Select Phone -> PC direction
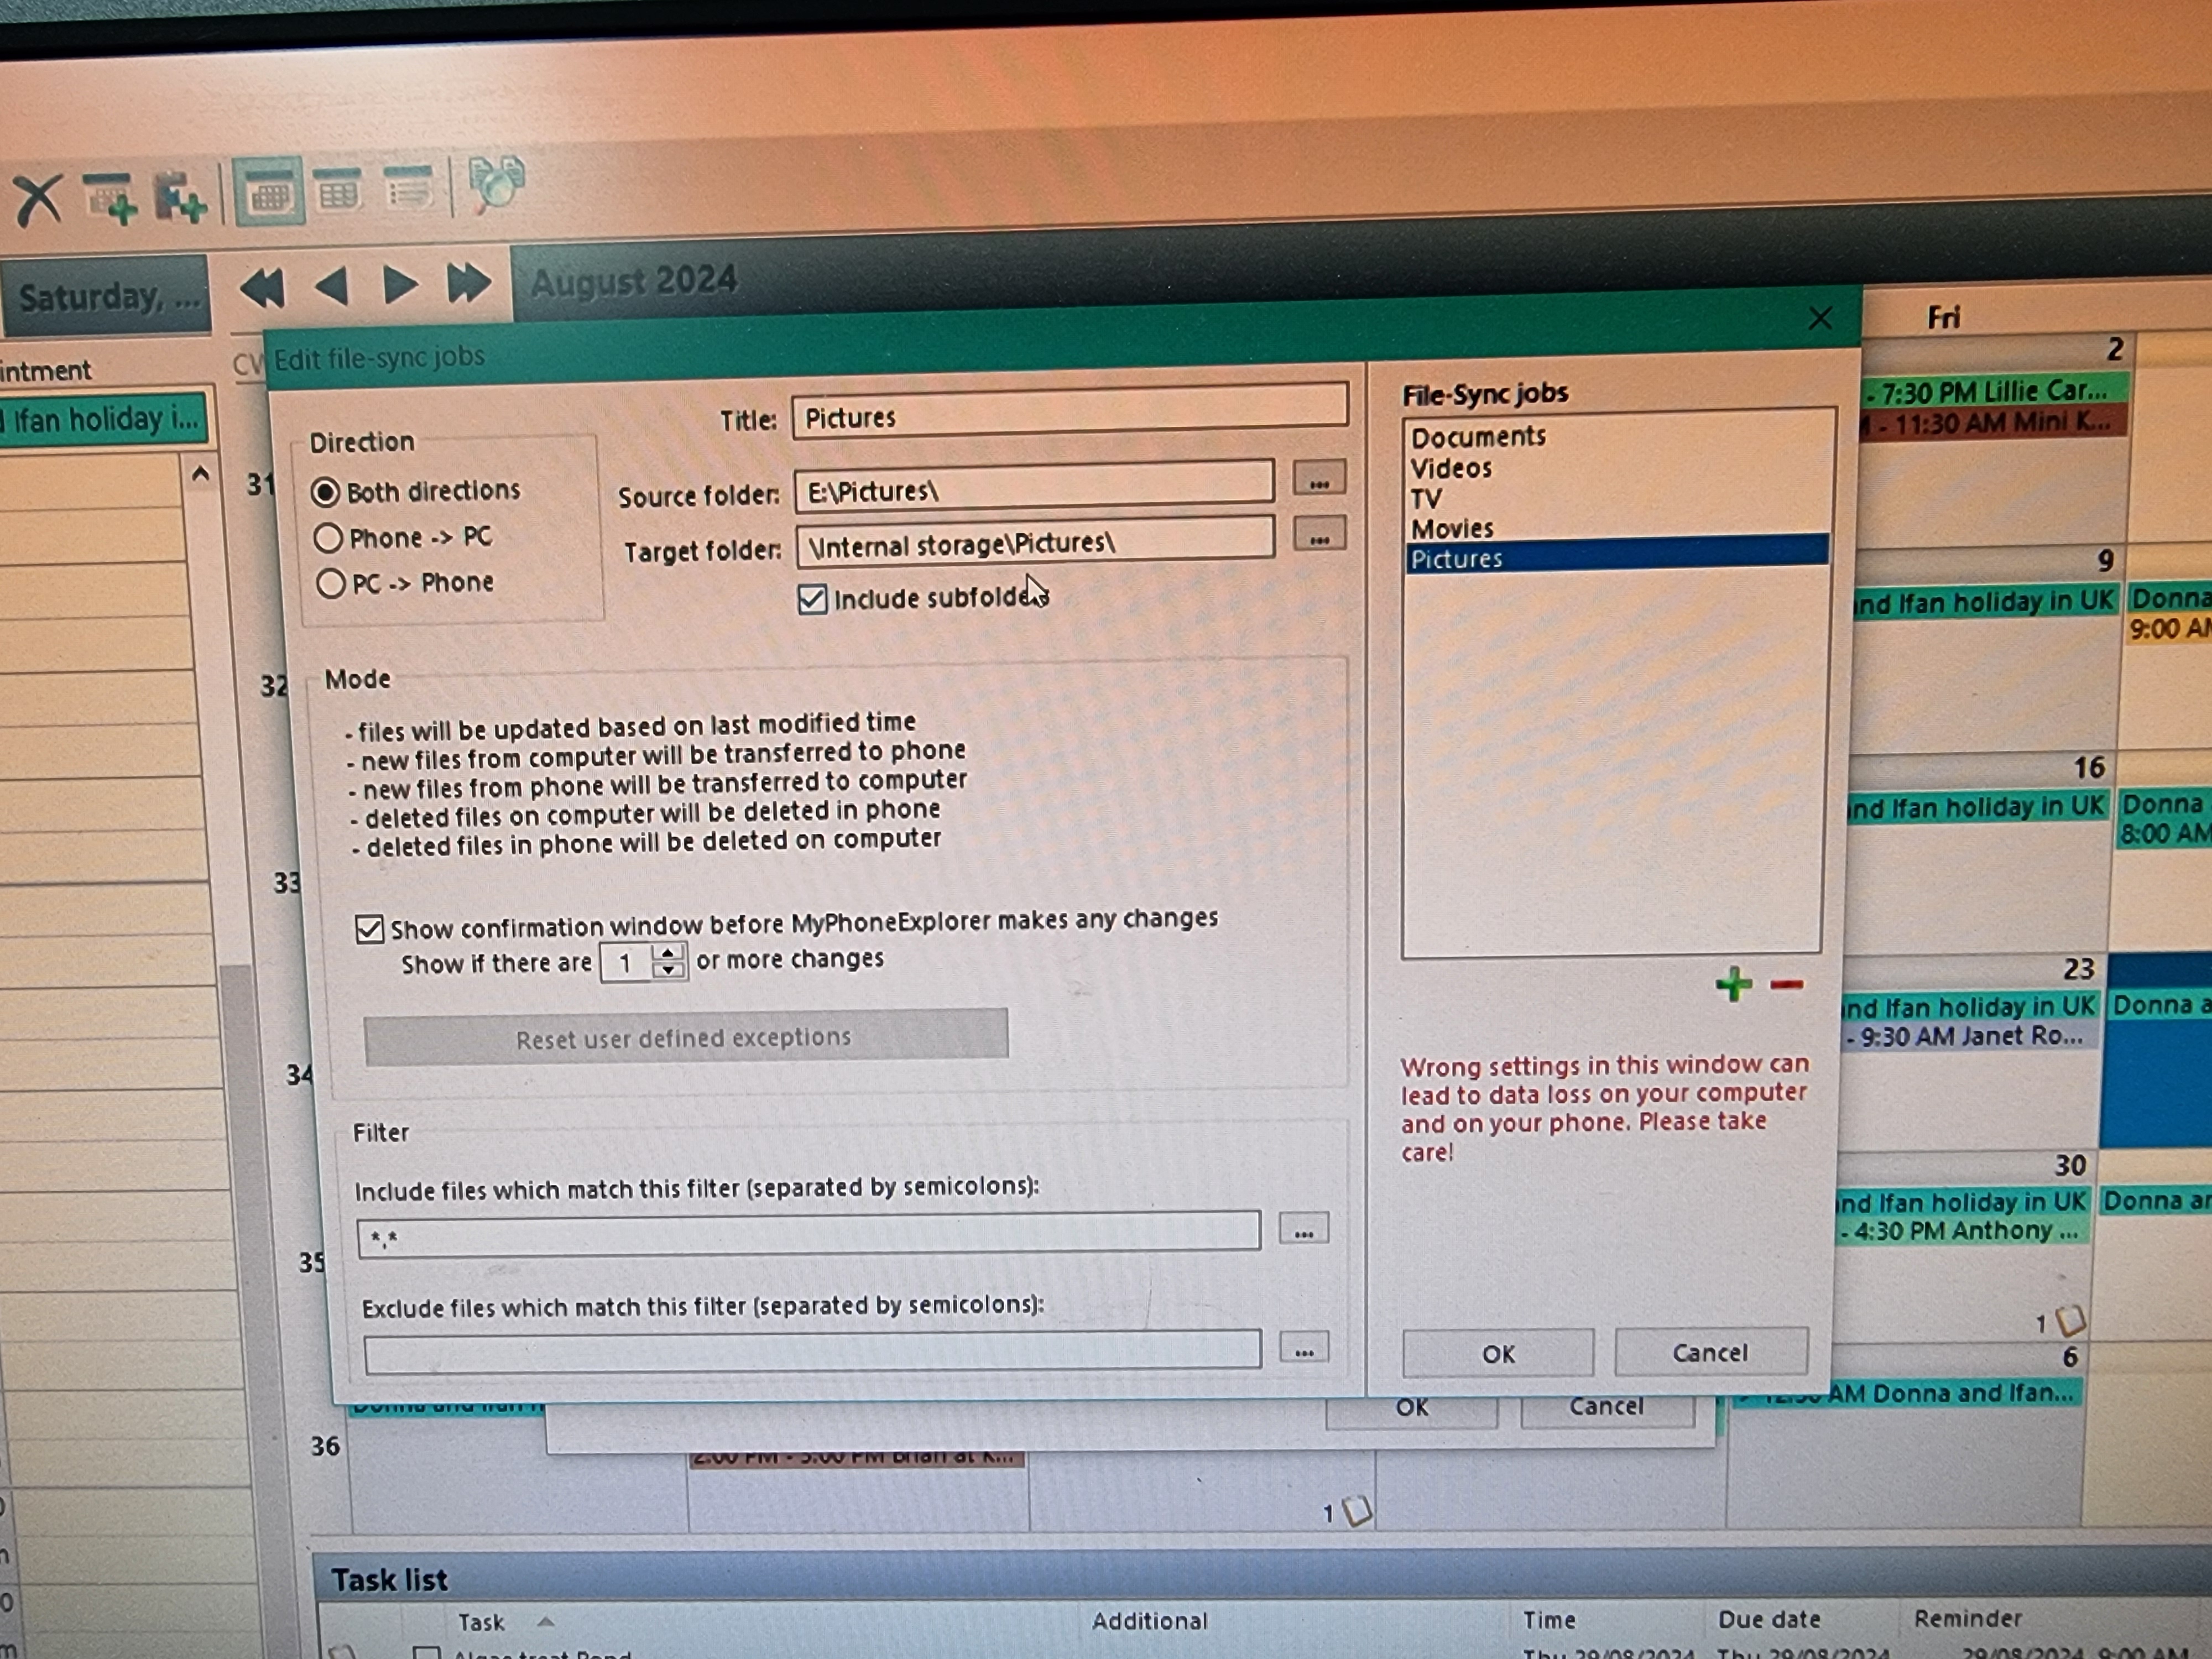The height and width of the screenshot is (1659, 2212). coord(328,538)
